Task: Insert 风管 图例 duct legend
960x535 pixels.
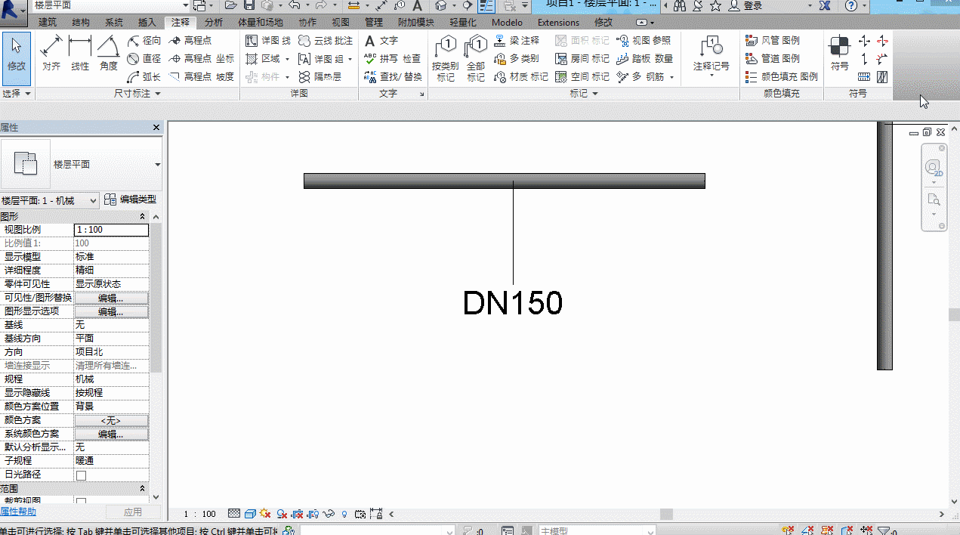Action: coord(772,40)
